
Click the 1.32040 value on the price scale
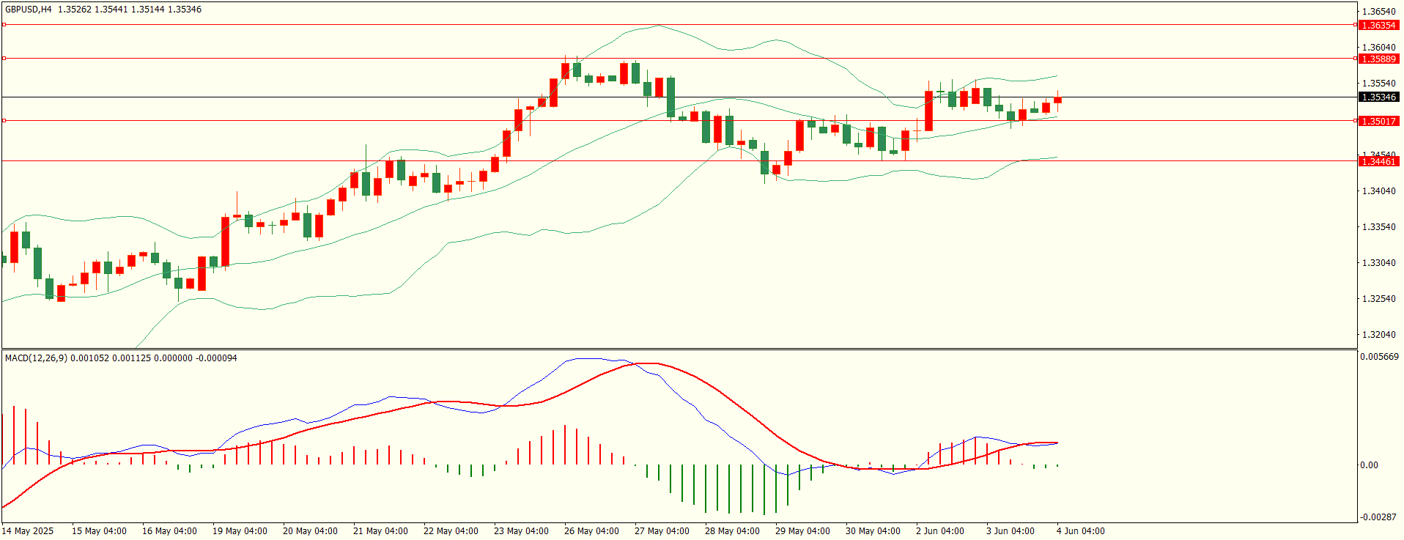coord(1378,335)
